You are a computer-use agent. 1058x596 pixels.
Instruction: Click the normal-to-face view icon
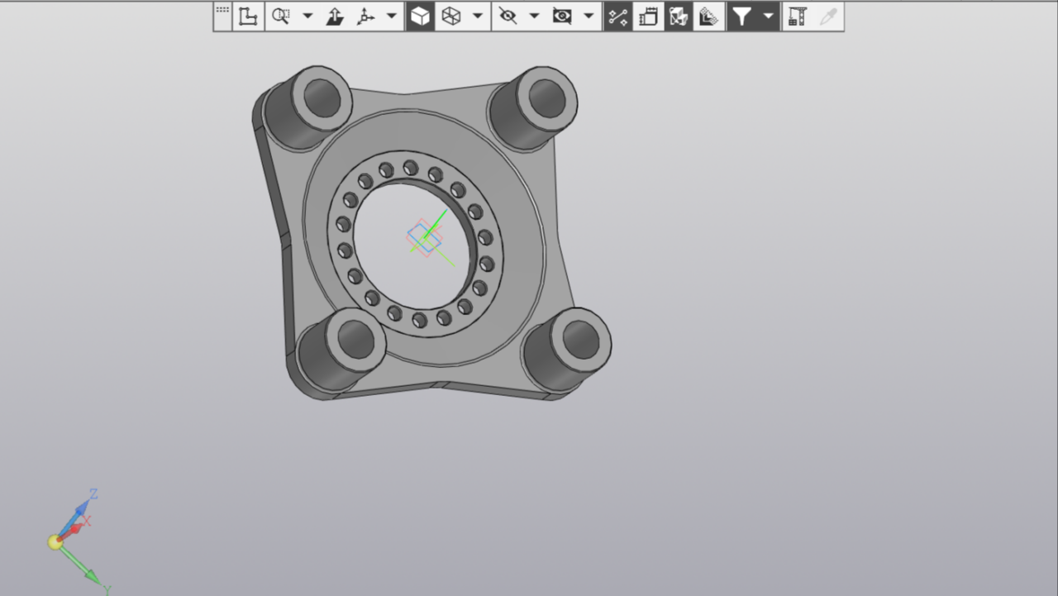click(x=335, y=17)
